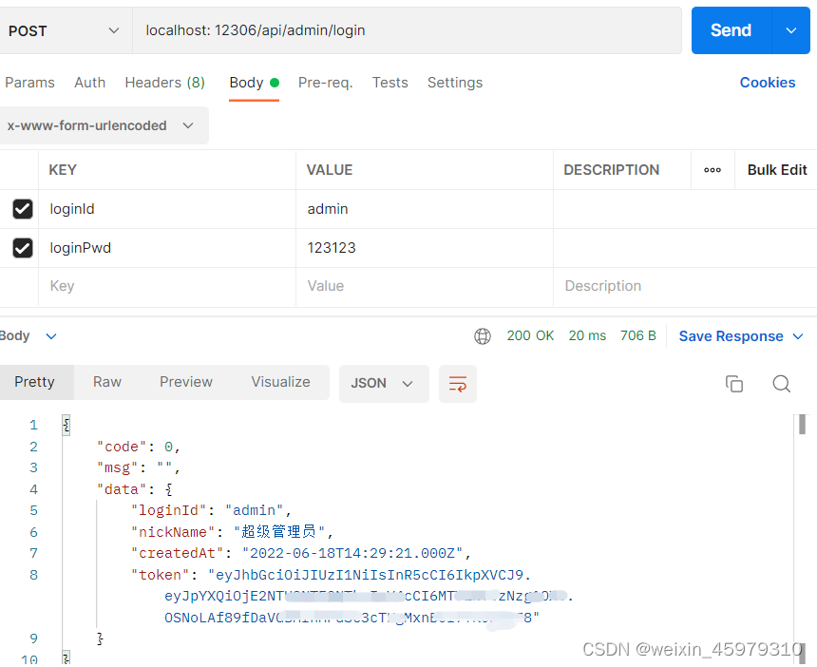817x667 pixels.
Task: Click the 200 OK status
Action: [x=530, y=335]
